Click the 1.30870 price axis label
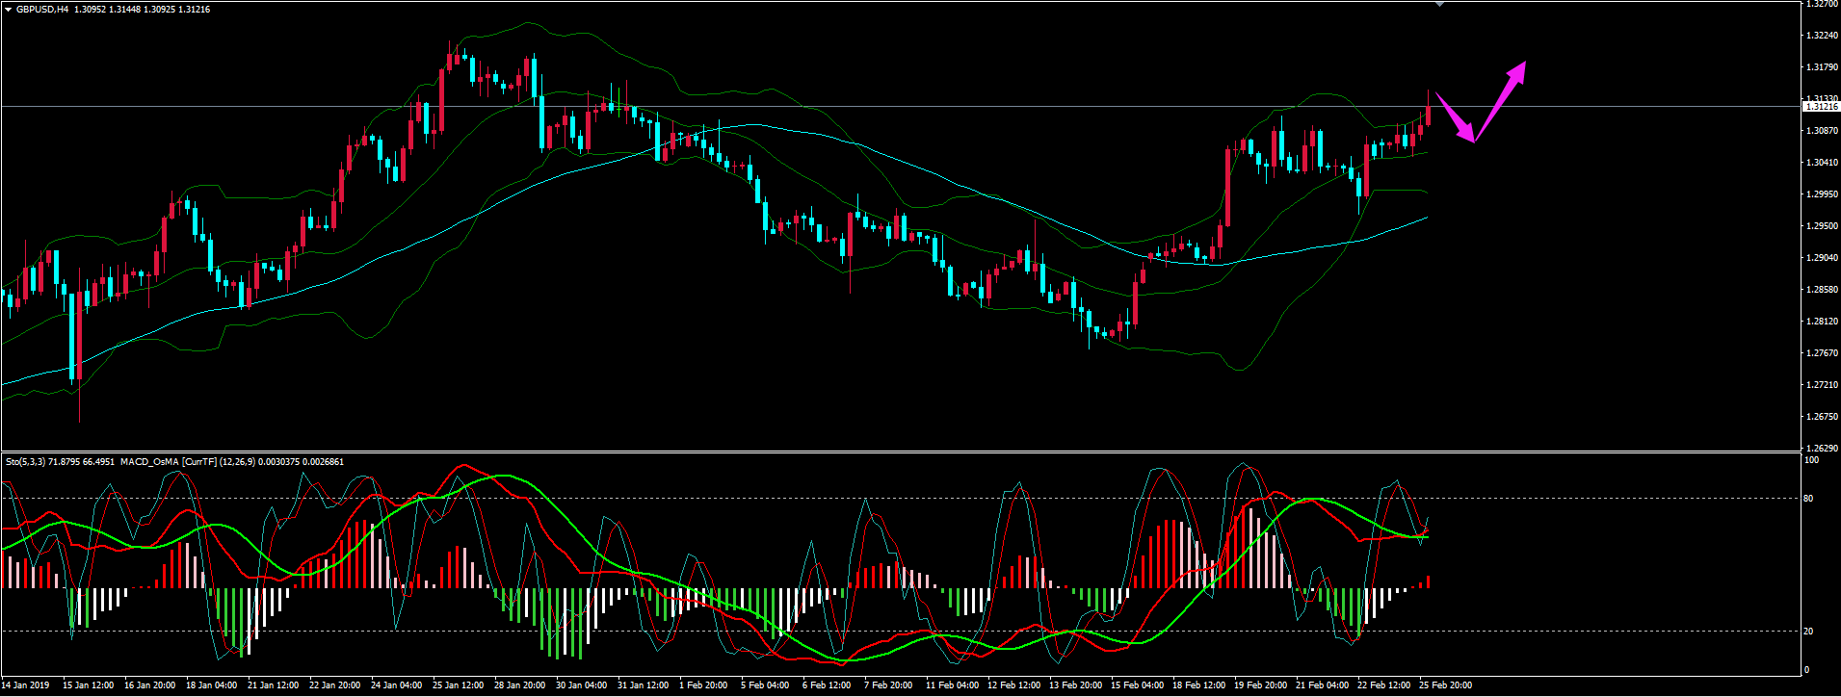Viewport: 1841px width, 697px height. (x=1821, y=131)
